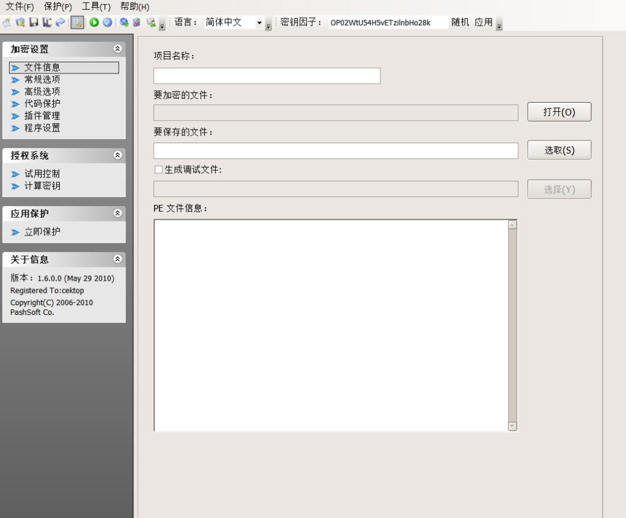Click the blue curved arrow toolbar icon
This screenshot has height=518, width=626.
point(60,23)
